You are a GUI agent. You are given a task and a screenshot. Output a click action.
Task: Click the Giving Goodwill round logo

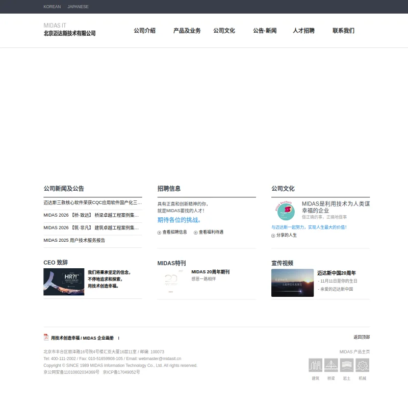coord(285,211)
